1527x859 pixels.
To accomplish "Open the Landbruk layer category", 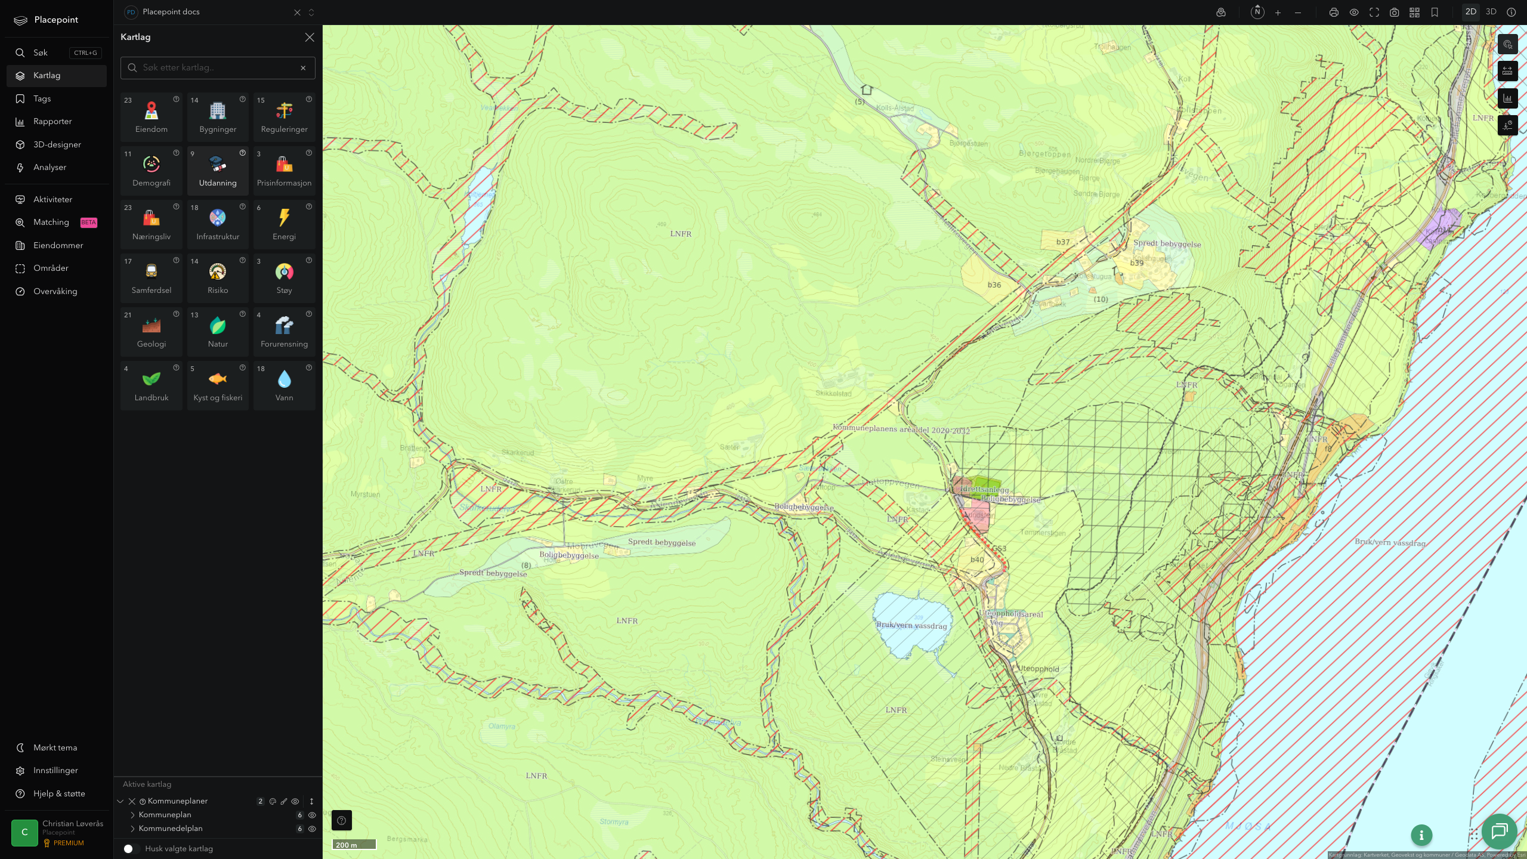I will [152, 385].
